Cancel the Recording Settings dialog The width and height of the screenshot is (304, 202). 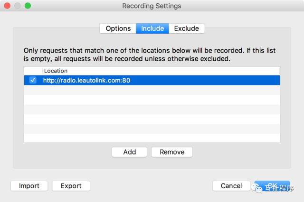[231, 186]
